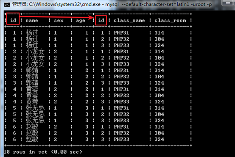Click the name 郭靖 in the PHP33 row

click(32, 83)
